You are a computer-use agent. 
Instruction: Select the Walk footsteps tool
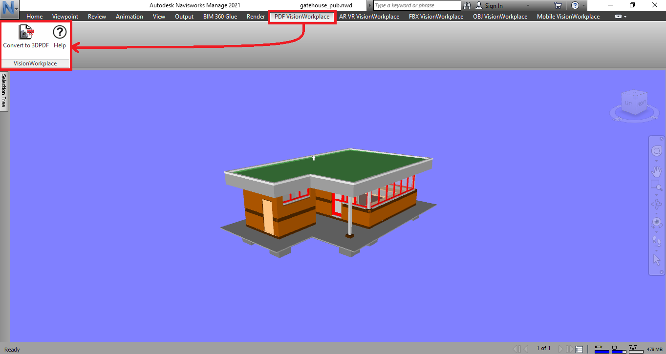point(656,241)
